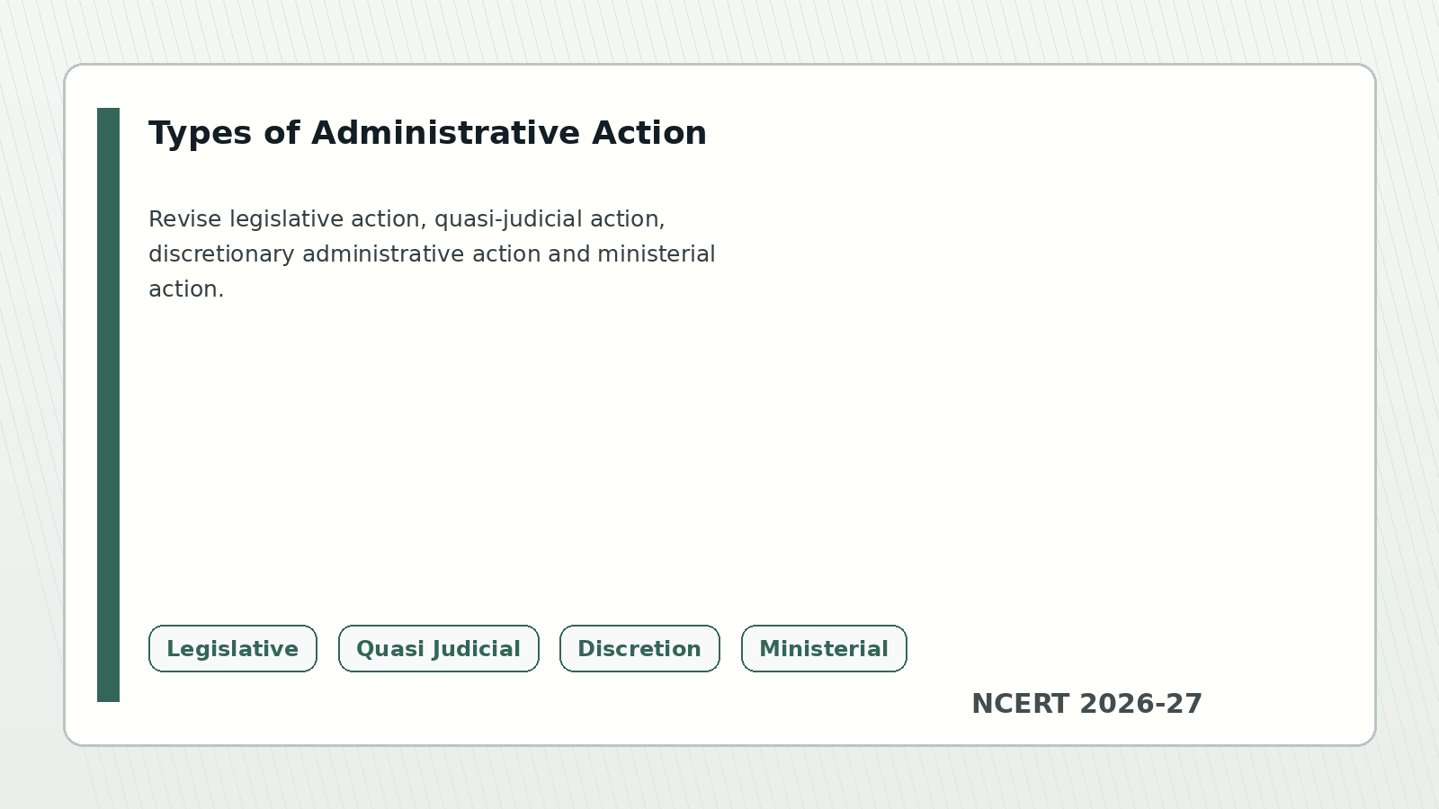1439x809 pixels.
Task: Click the Discretion tag
Action: 639,649
